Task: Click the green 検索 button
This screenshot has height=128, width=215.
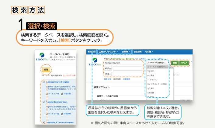Action: click(x=175, y=63)
